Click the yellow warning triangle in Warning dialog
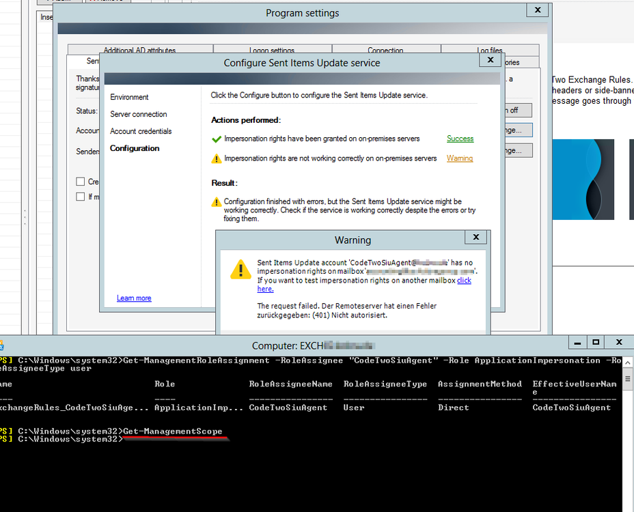The height and width of the screenshot is (512, 634). (240, 269)
